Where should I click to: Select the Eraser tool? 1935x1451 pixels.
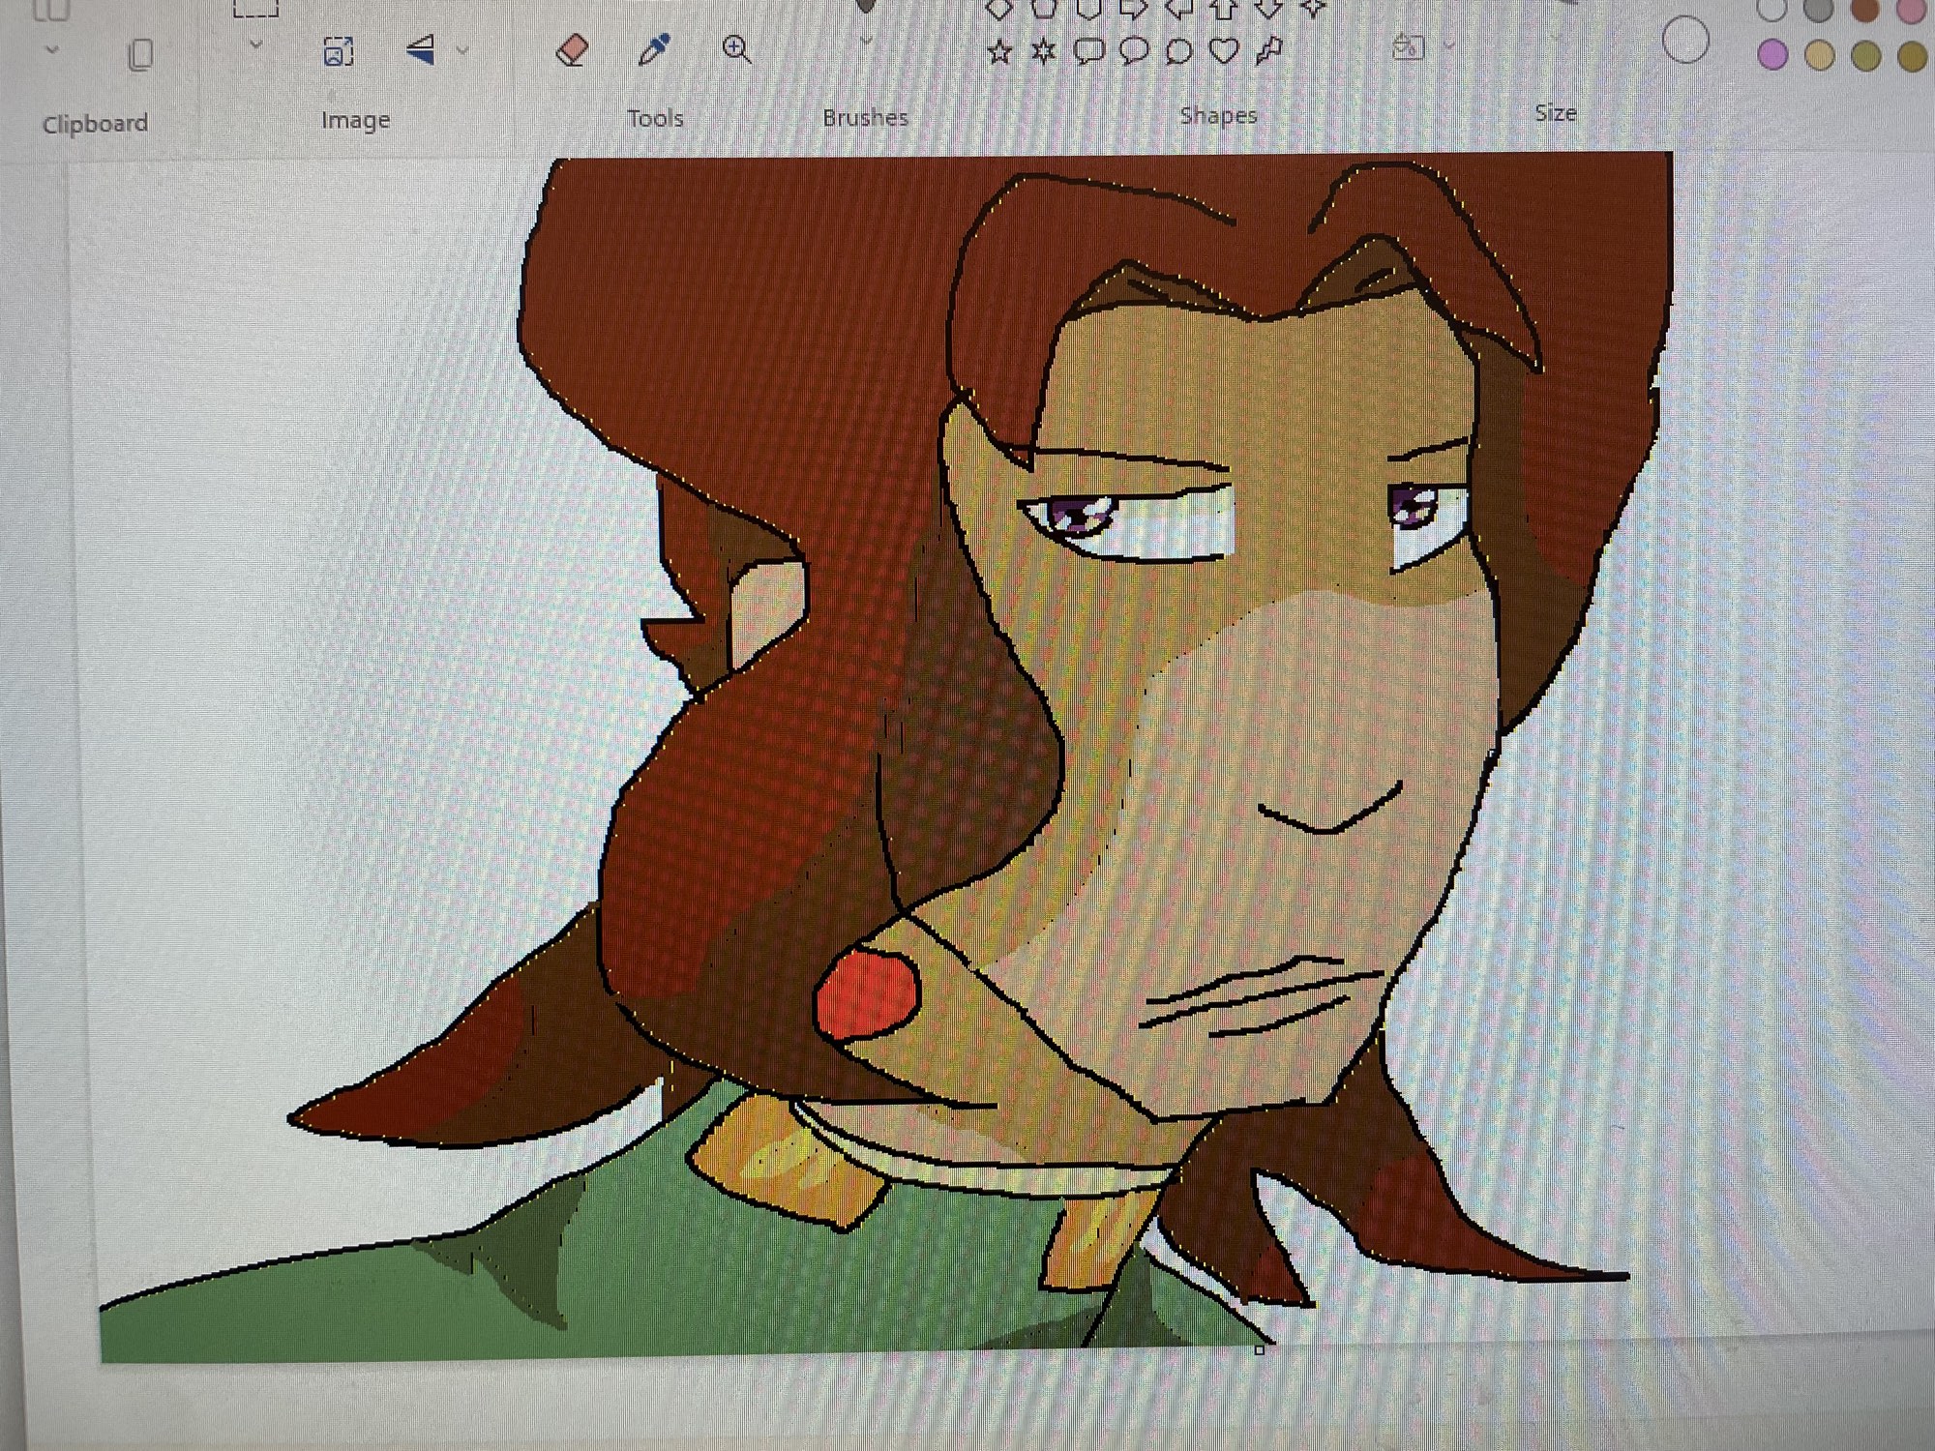pos(573,49)
